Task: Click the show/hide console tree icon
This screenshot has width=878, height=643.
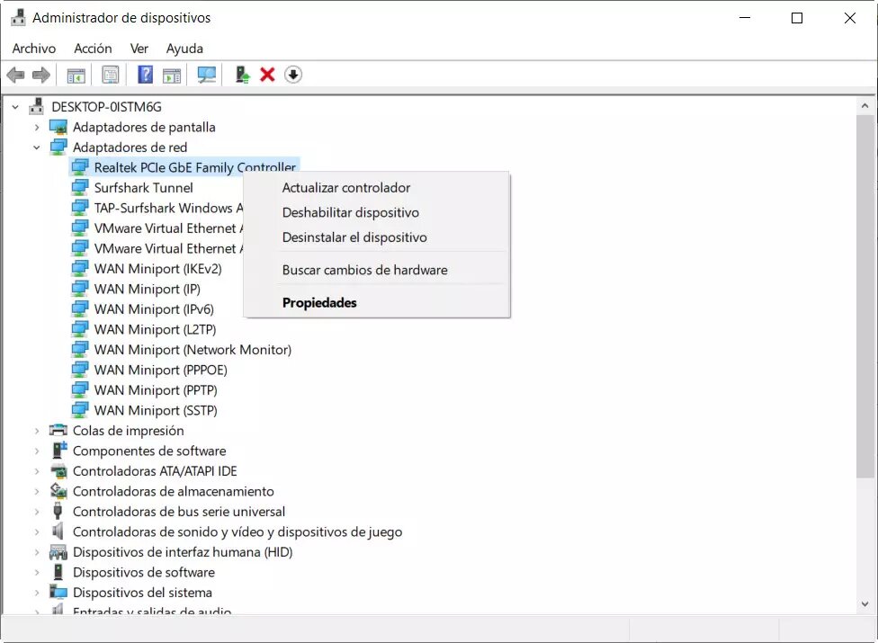Action: click(x=76, y=75)
